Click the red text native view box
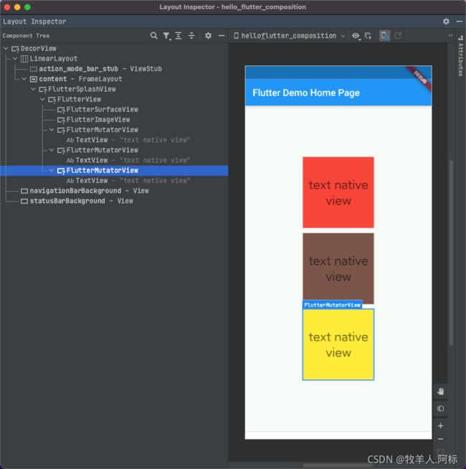This screenshot has width=466, height=469. point(338,192)
